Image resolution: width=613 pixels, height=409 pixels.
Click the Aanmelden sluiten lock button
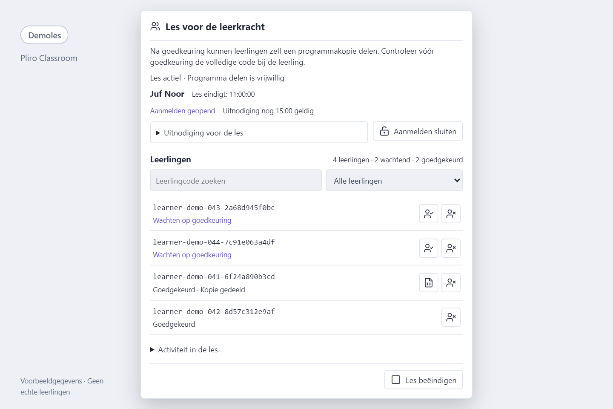click(x=418, y=131)
